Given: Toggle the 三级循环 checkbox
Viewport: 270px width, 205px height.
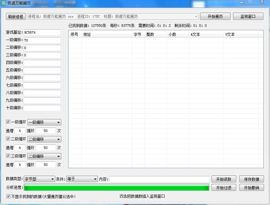Looking at the screenshot, I should [8, 156].
